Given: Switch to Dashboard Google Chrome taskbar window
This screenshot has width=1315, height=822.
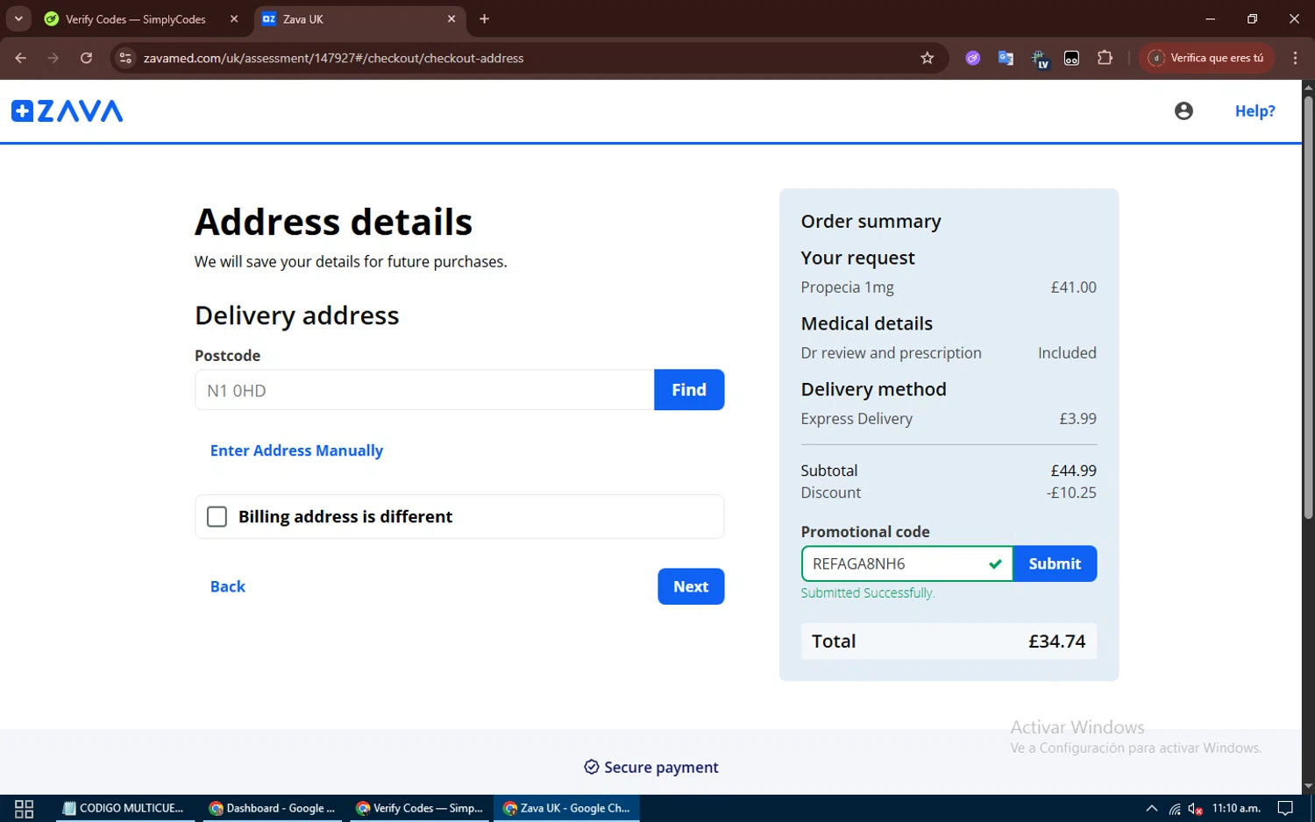Looking at the screenshot, I should click(272, 808).
